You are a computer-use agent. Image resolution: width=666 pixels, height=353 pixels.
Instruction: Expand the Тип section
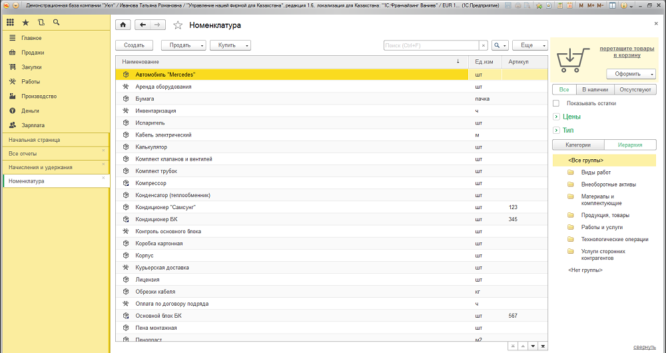(556, 130)
